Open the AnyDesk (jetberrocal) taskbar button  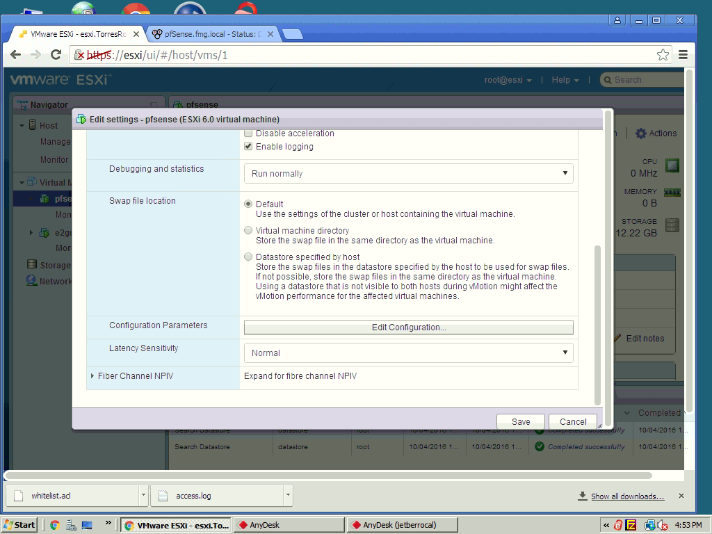[x=403, y=525]
